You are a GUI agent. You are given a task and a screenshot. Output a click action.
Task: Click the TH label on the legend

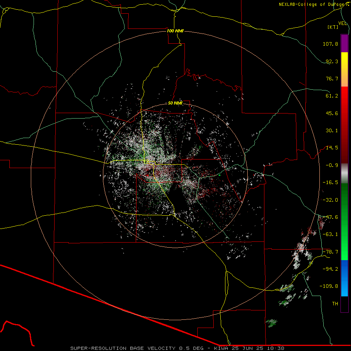(335, 304)
